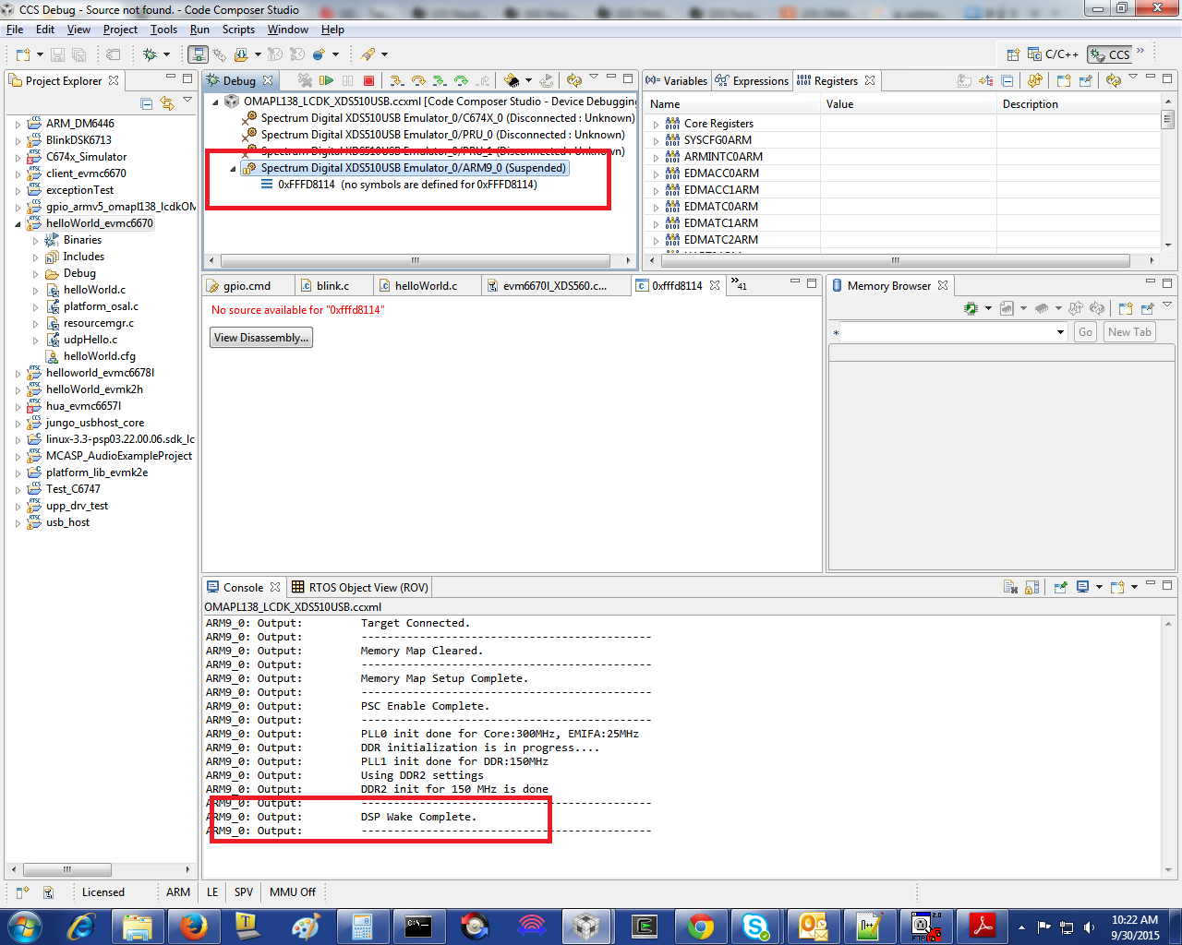Close the 0xfffd8114 editor tab

click(715, 286)
